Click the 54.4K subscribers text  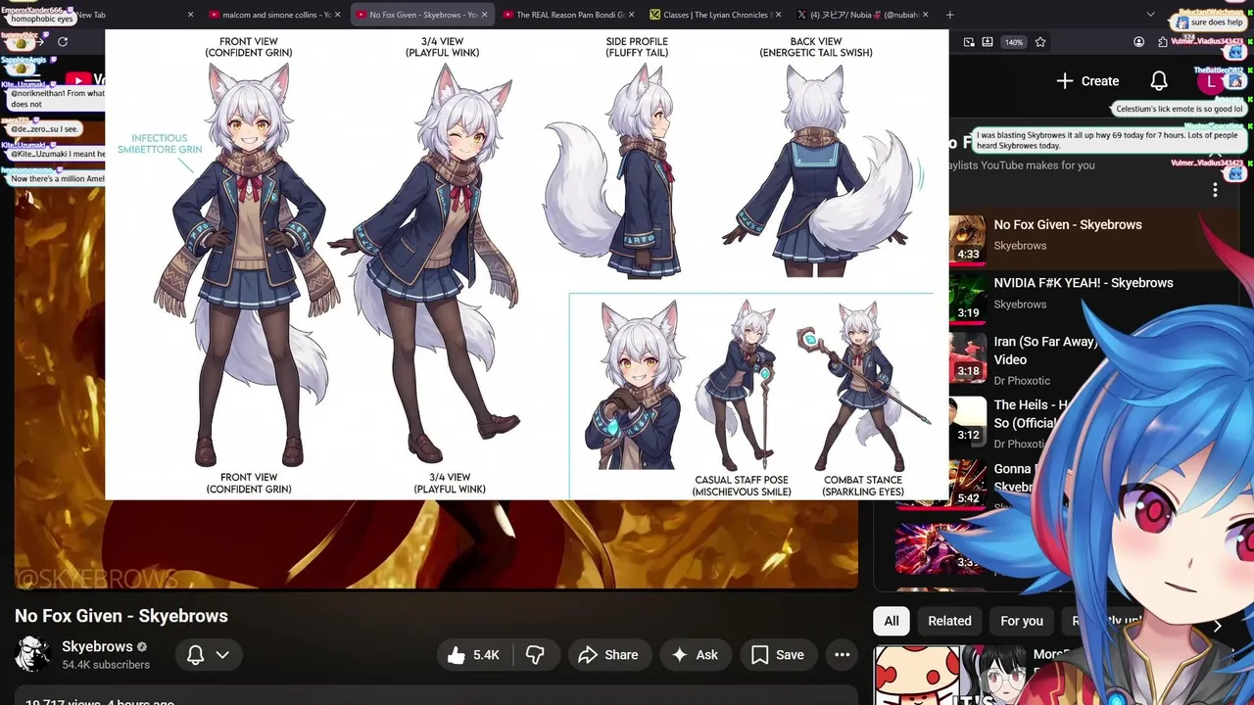coord(106,665)
